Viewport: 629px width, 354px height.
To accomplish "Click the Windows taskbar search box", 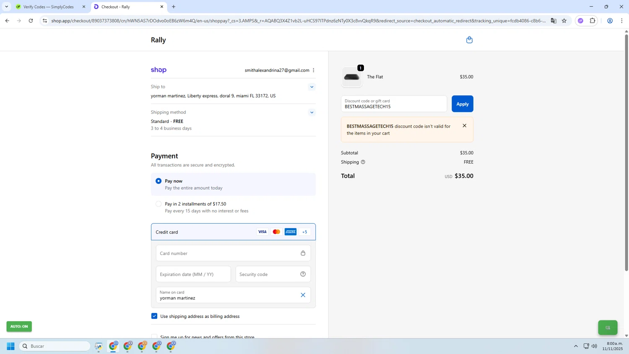I will pos(55,346).
